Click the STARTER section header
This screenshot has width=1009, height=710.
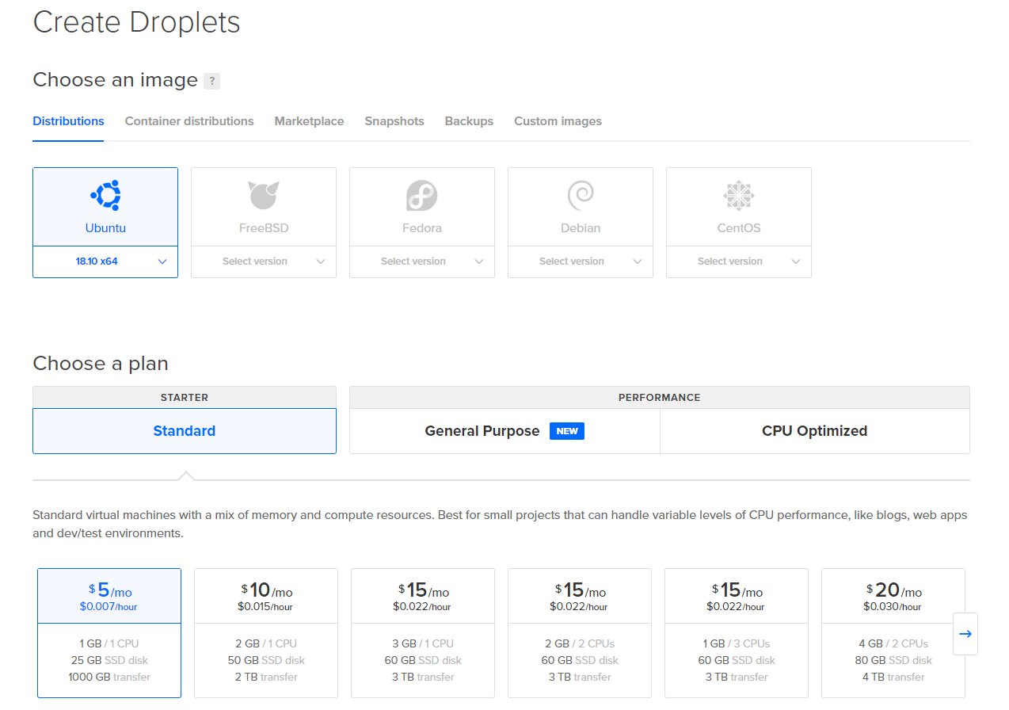(185, 398)
